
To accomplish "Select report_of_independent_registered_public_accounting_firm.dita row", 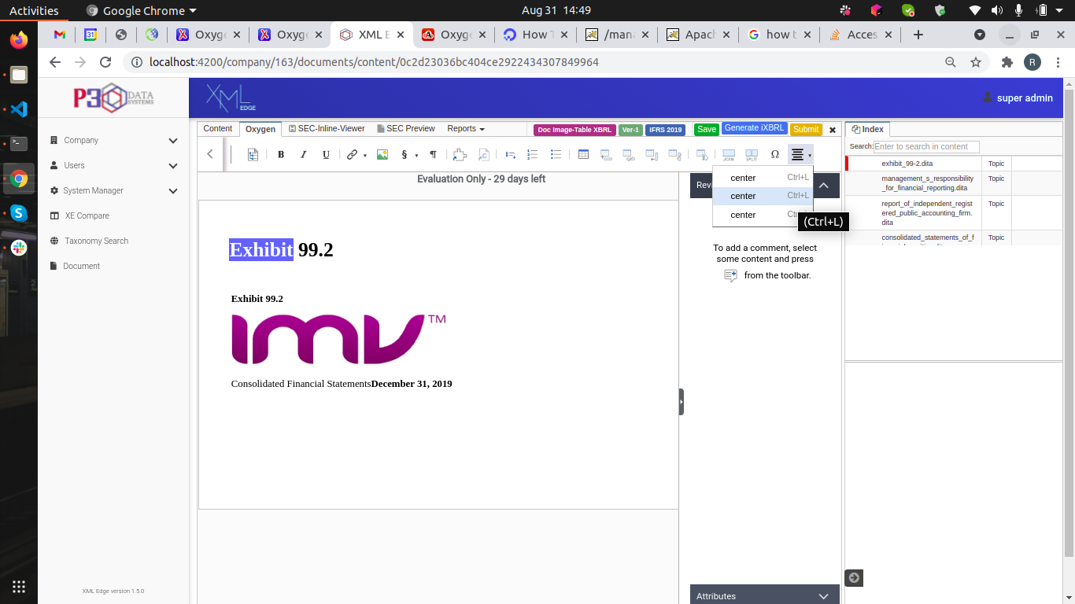I will [x=955, y=212].
